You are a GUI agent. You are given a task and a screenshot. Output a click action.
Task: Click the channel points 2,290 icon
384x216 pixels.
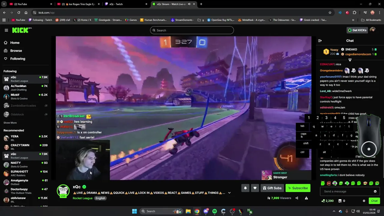pos(323,201)
